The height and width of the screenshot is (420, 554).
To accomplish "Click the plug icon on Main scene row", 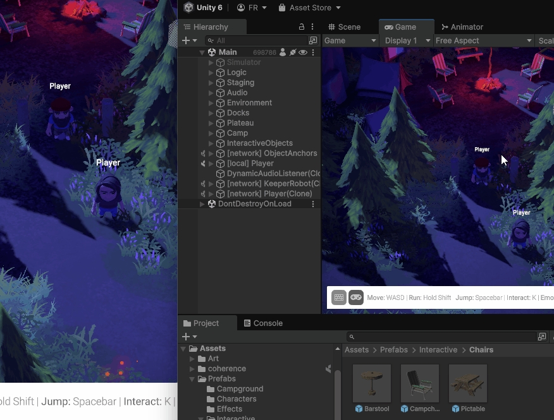I will pyautogui.click(x=293, y=52).
